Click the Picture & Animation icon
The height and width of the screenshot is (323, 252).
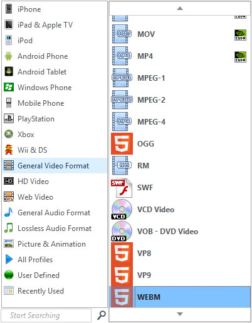pyautogui.click(x=9, y=244)
